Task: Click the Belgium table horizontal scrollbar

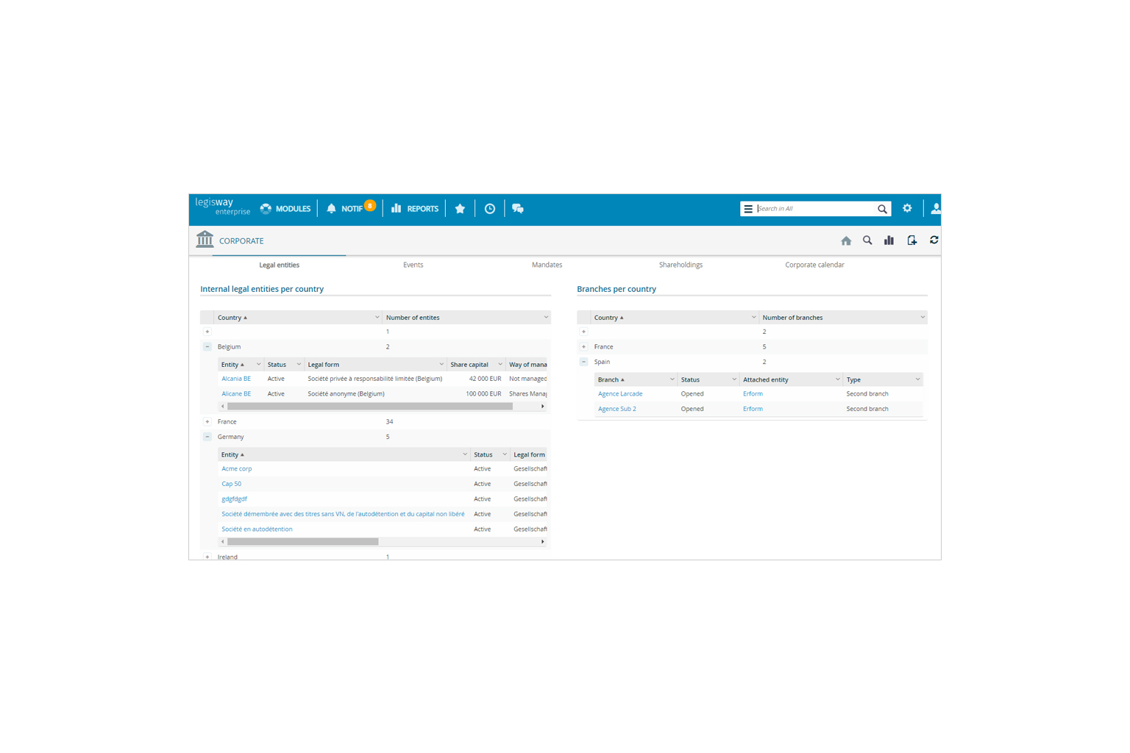Action: (369, 407)
